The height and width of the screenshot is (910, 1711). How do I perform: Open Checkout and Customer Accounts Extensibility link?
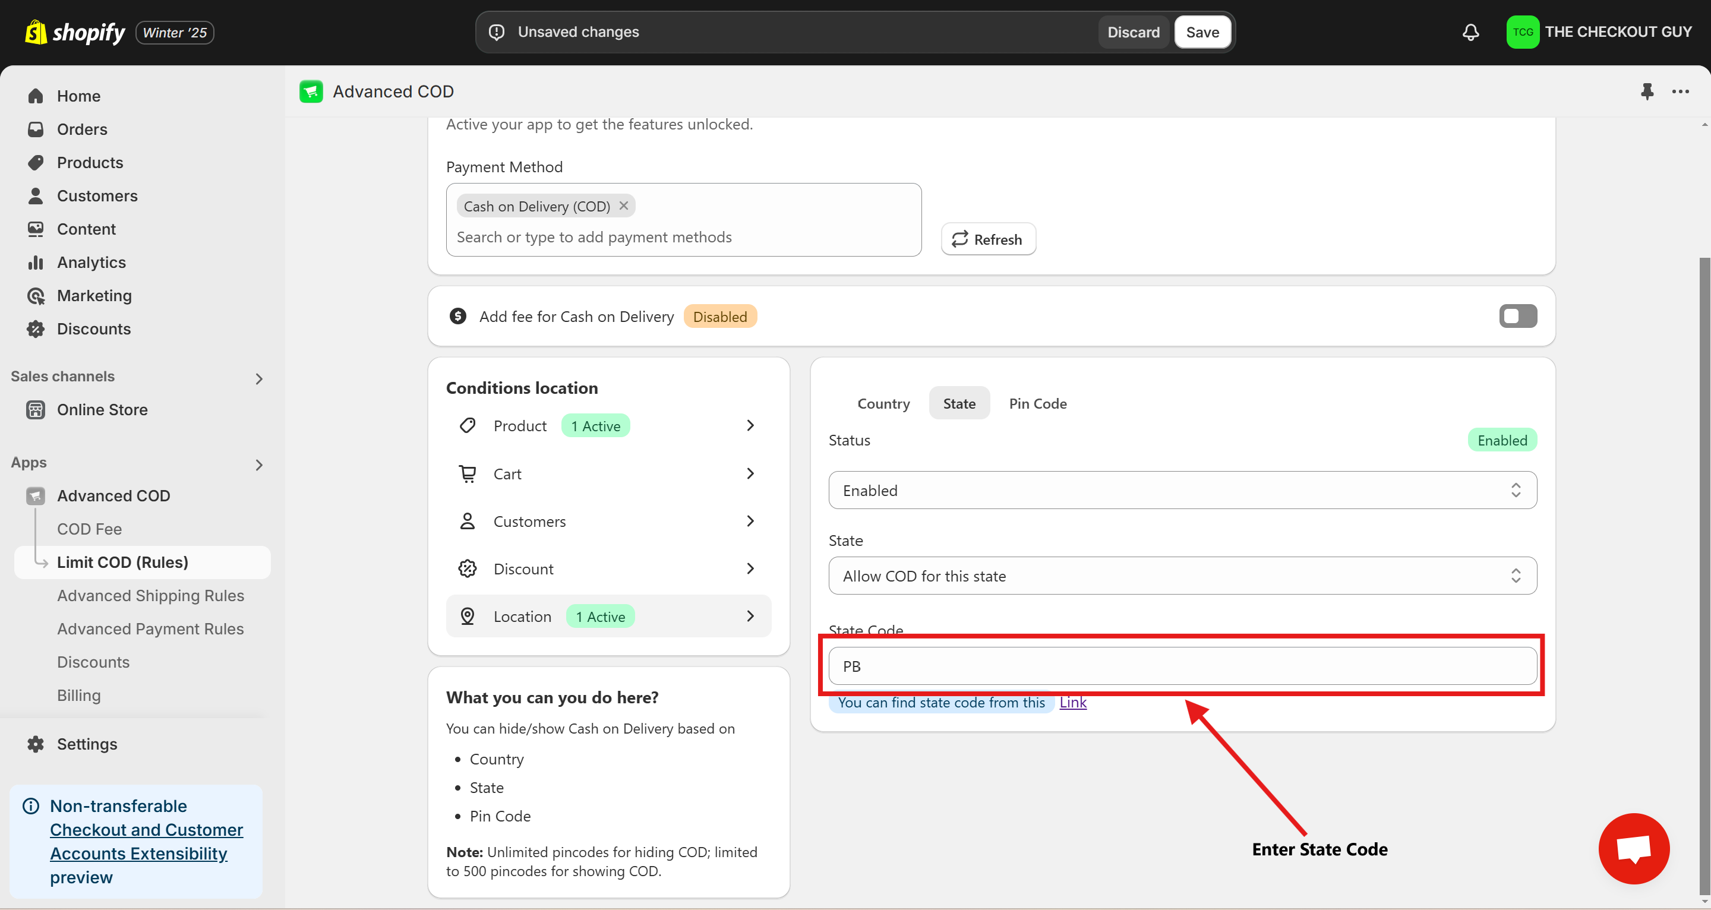146,842
